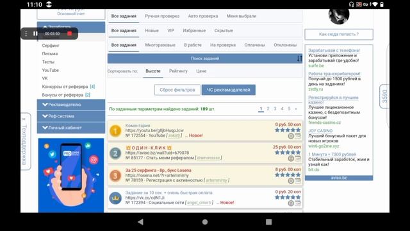Open the Серфинг sidebar link
This screenshot has height=231, width=410.
click(51, 46)
